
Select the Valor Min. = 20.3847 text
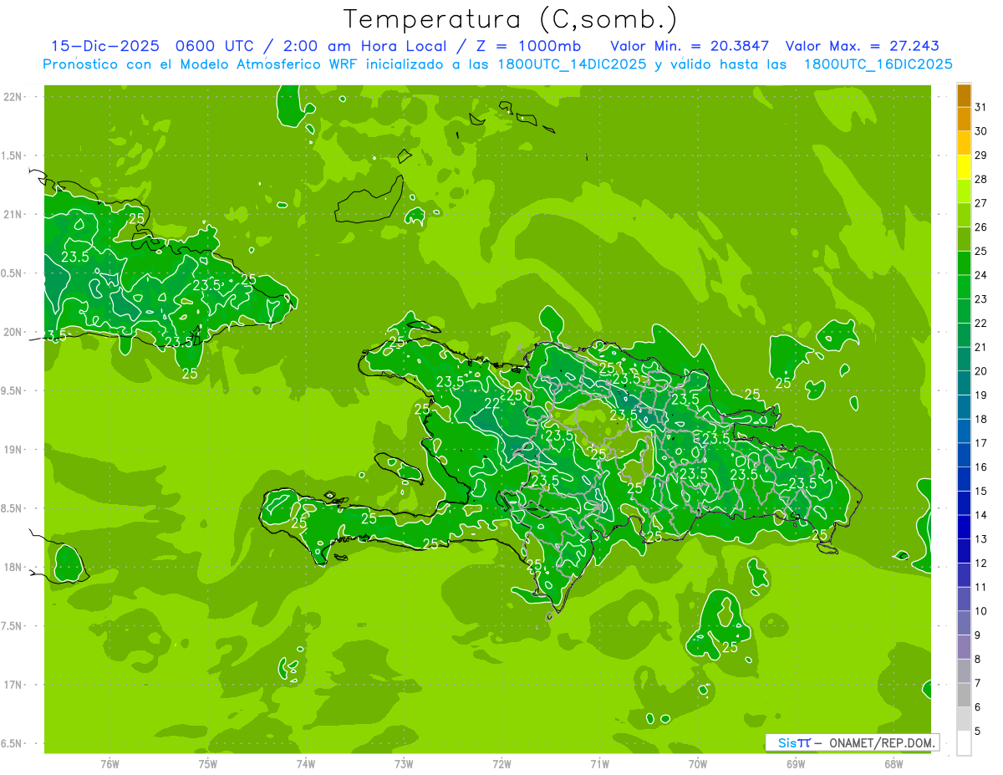(x=690, y=46)
